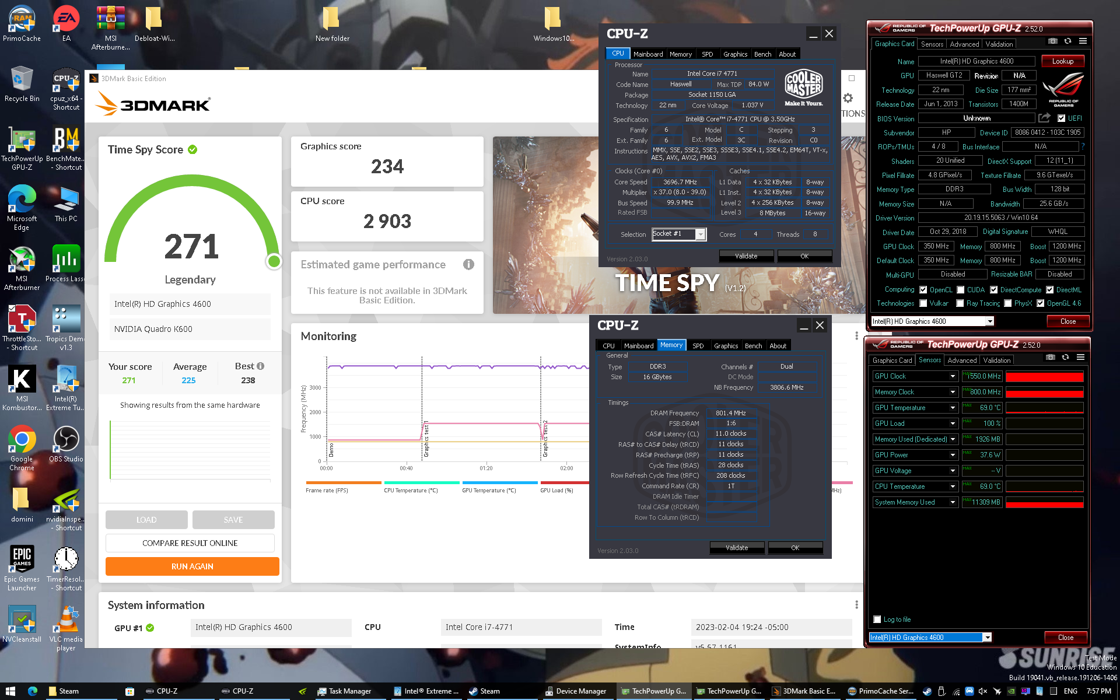
Task: Click info icon beside Estimated game performance
Action: (x=468, y=264)
